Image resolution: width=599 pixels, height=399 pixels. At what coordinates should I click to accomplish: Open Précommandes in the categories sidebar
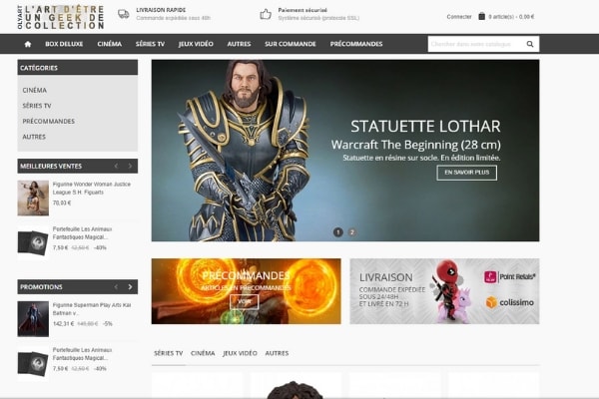point(49,121)
